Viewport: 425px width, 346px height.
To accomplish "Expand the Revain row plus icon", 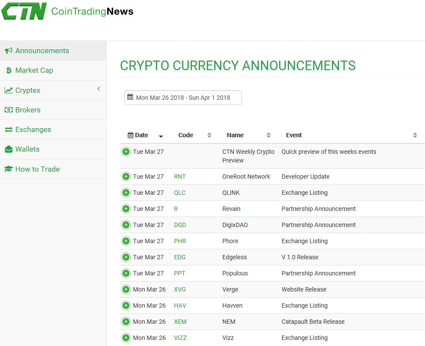I will (126, 209).
